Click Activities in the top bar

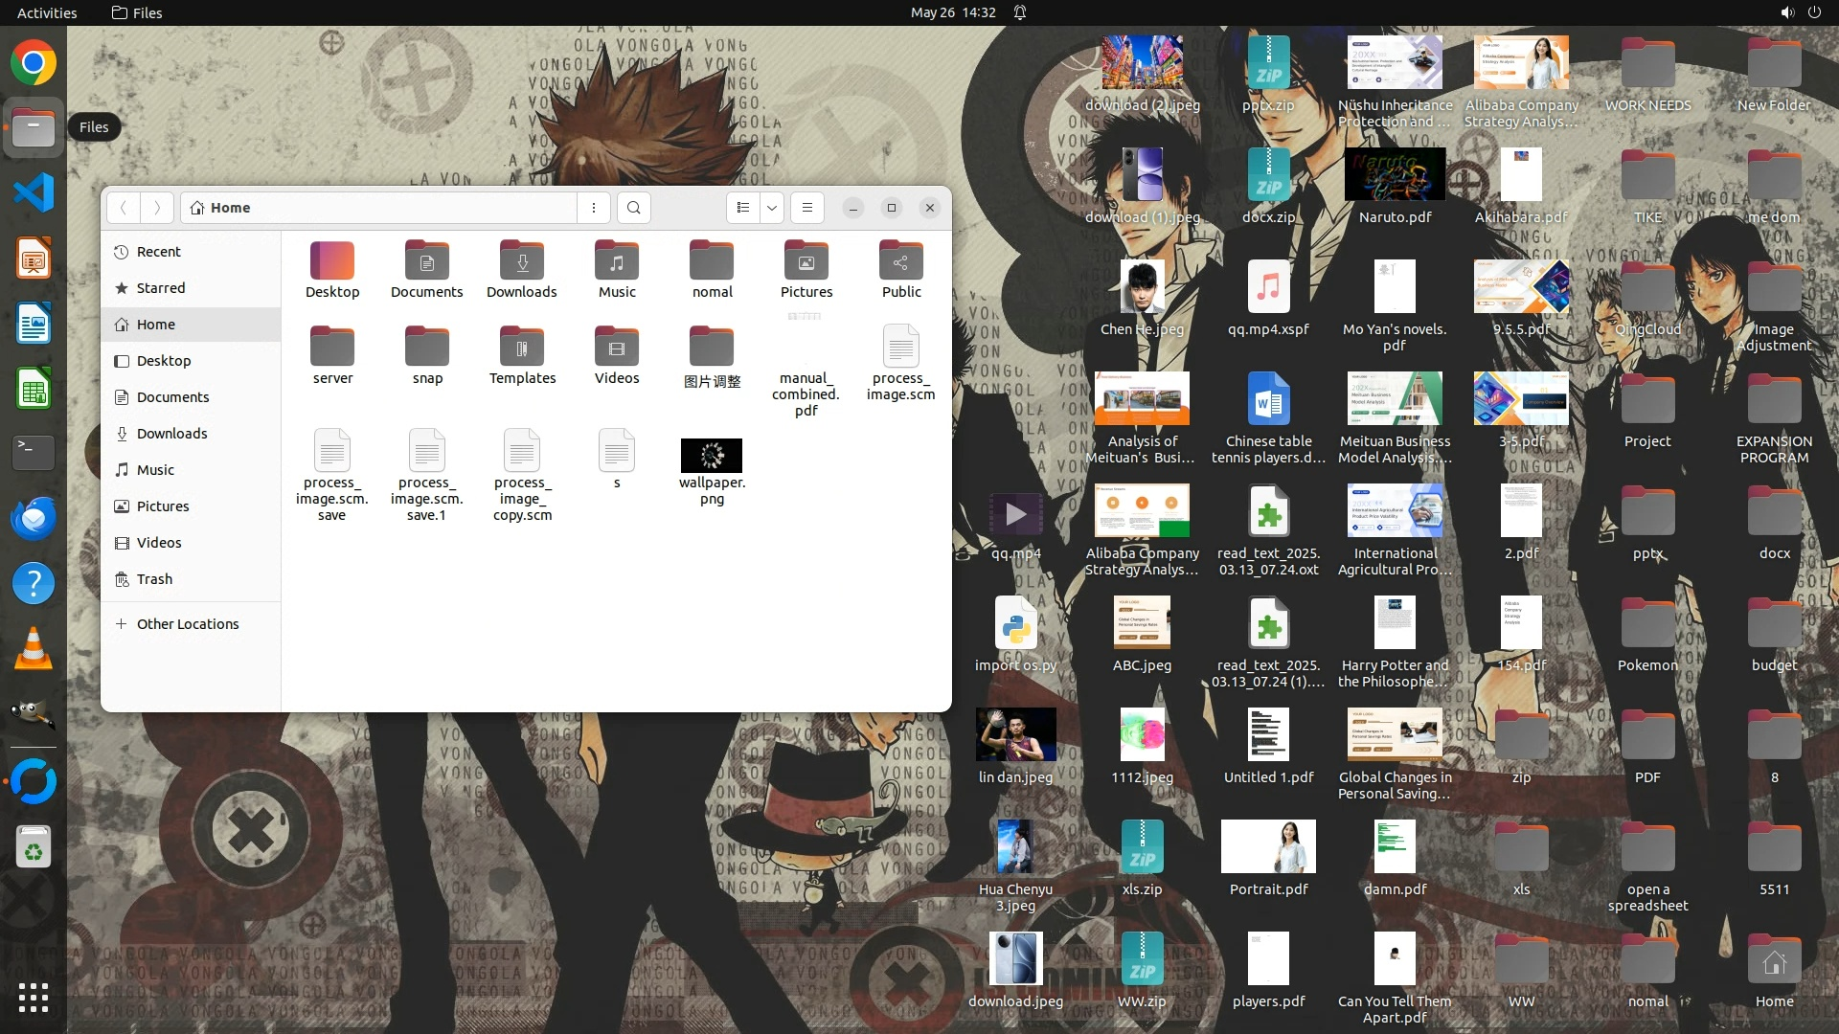coord(47,12)
